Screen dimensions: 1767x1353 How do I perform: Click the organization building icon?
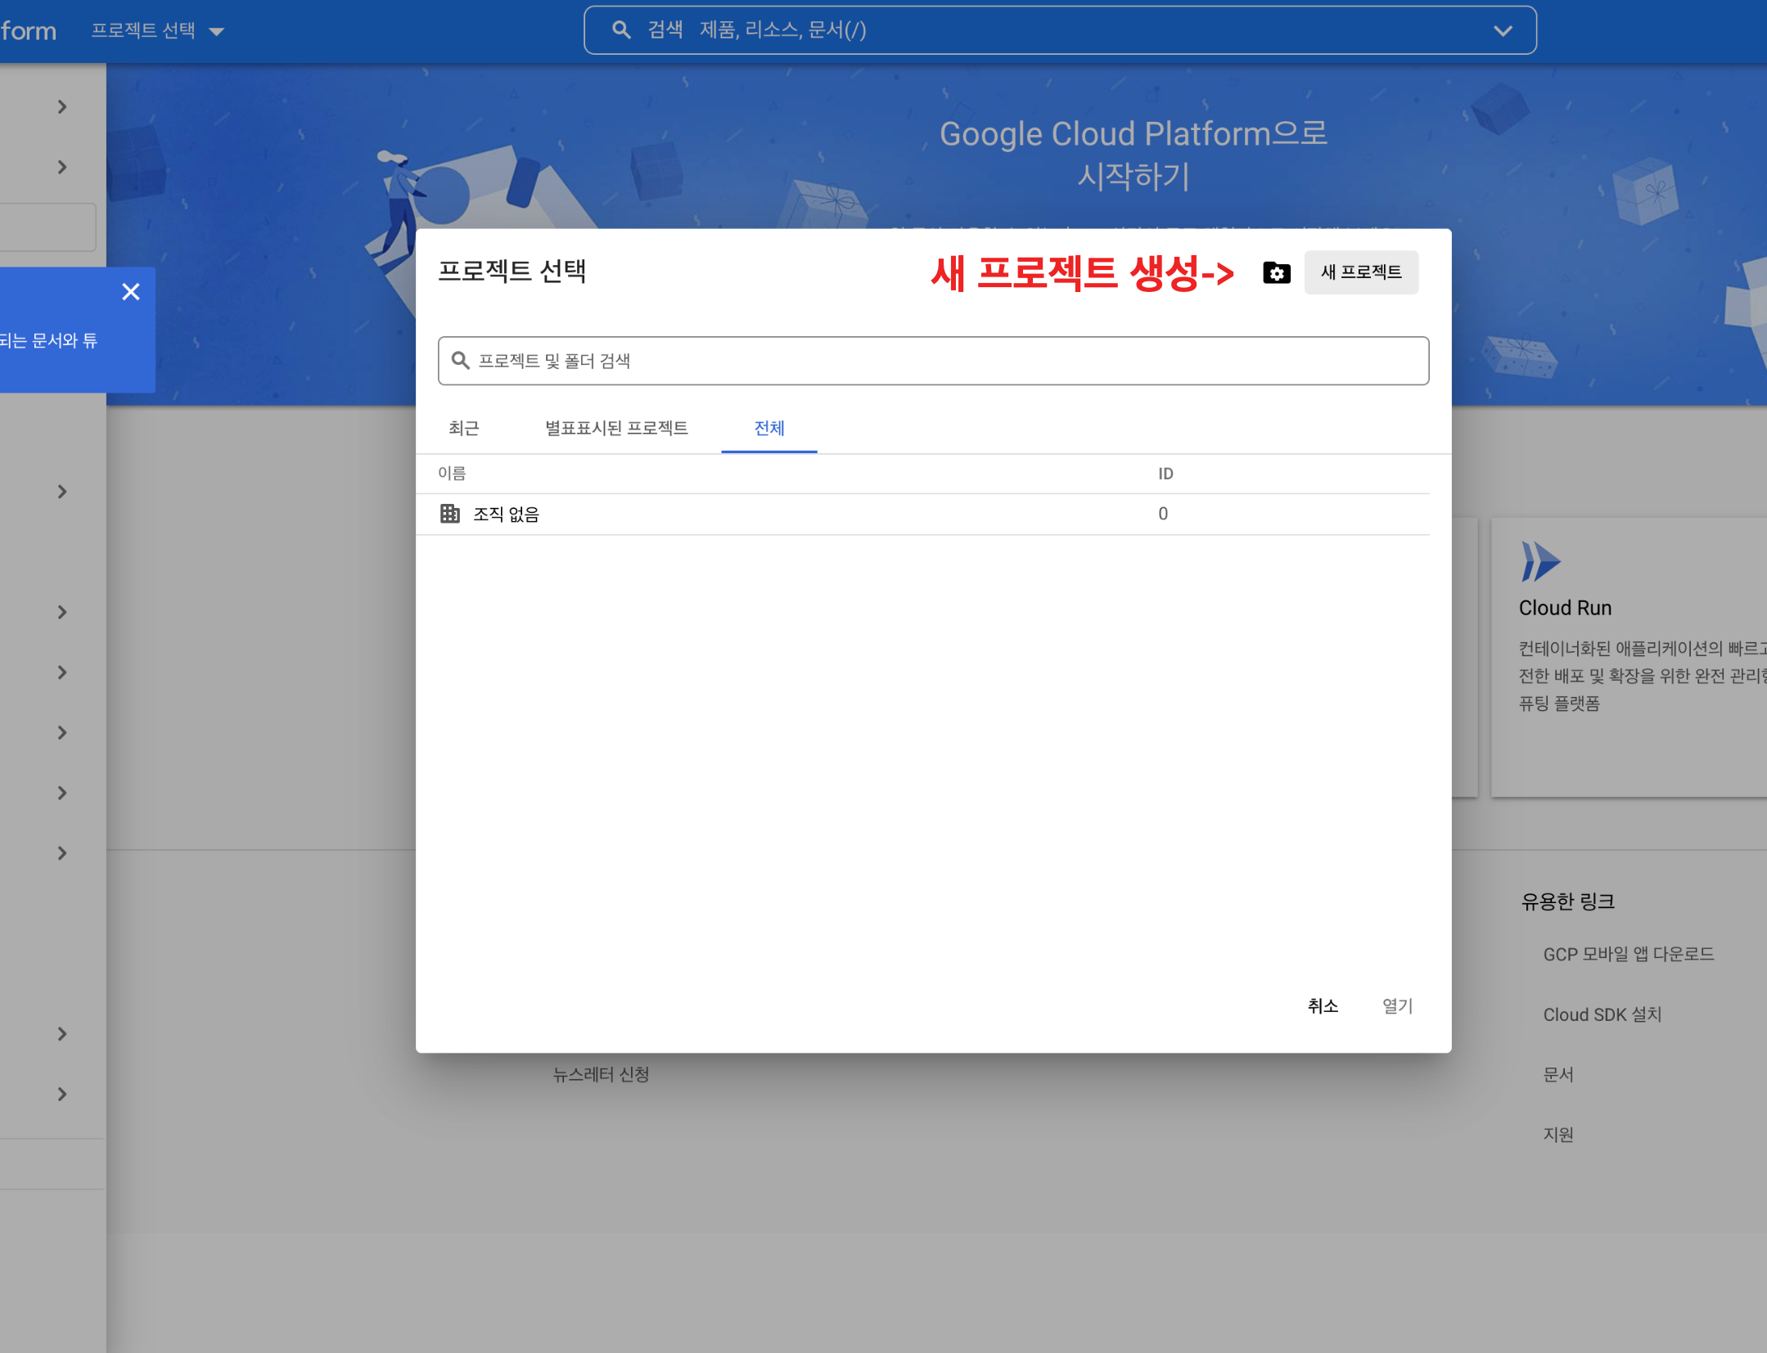pyautogui.click(x=449, y=514)
